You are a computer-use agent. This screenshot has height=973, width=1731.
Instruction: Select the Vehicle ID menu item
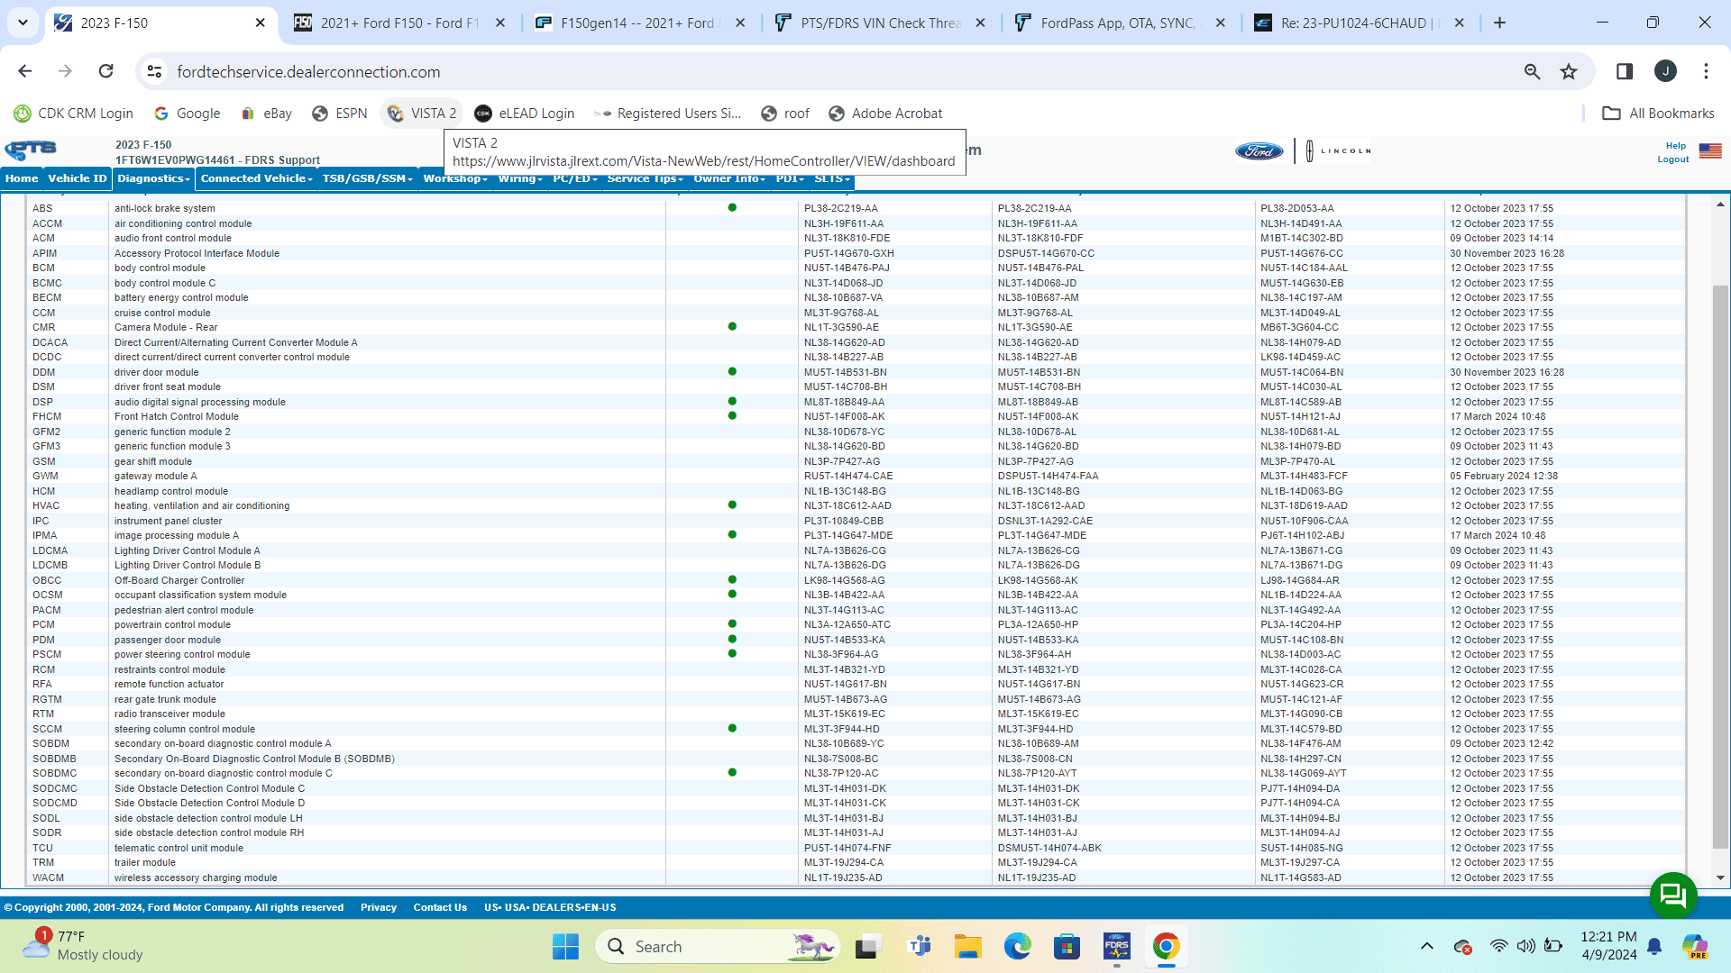pyautogui.click(x=77, y=178)
